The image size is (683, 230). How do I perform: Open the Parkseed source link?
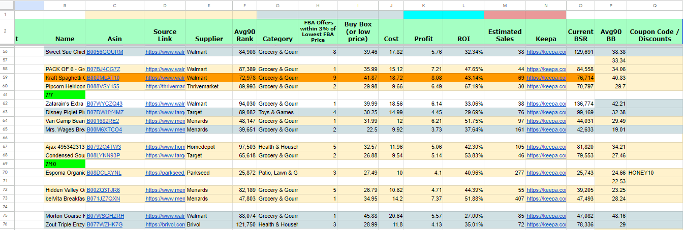click(165, 173)
